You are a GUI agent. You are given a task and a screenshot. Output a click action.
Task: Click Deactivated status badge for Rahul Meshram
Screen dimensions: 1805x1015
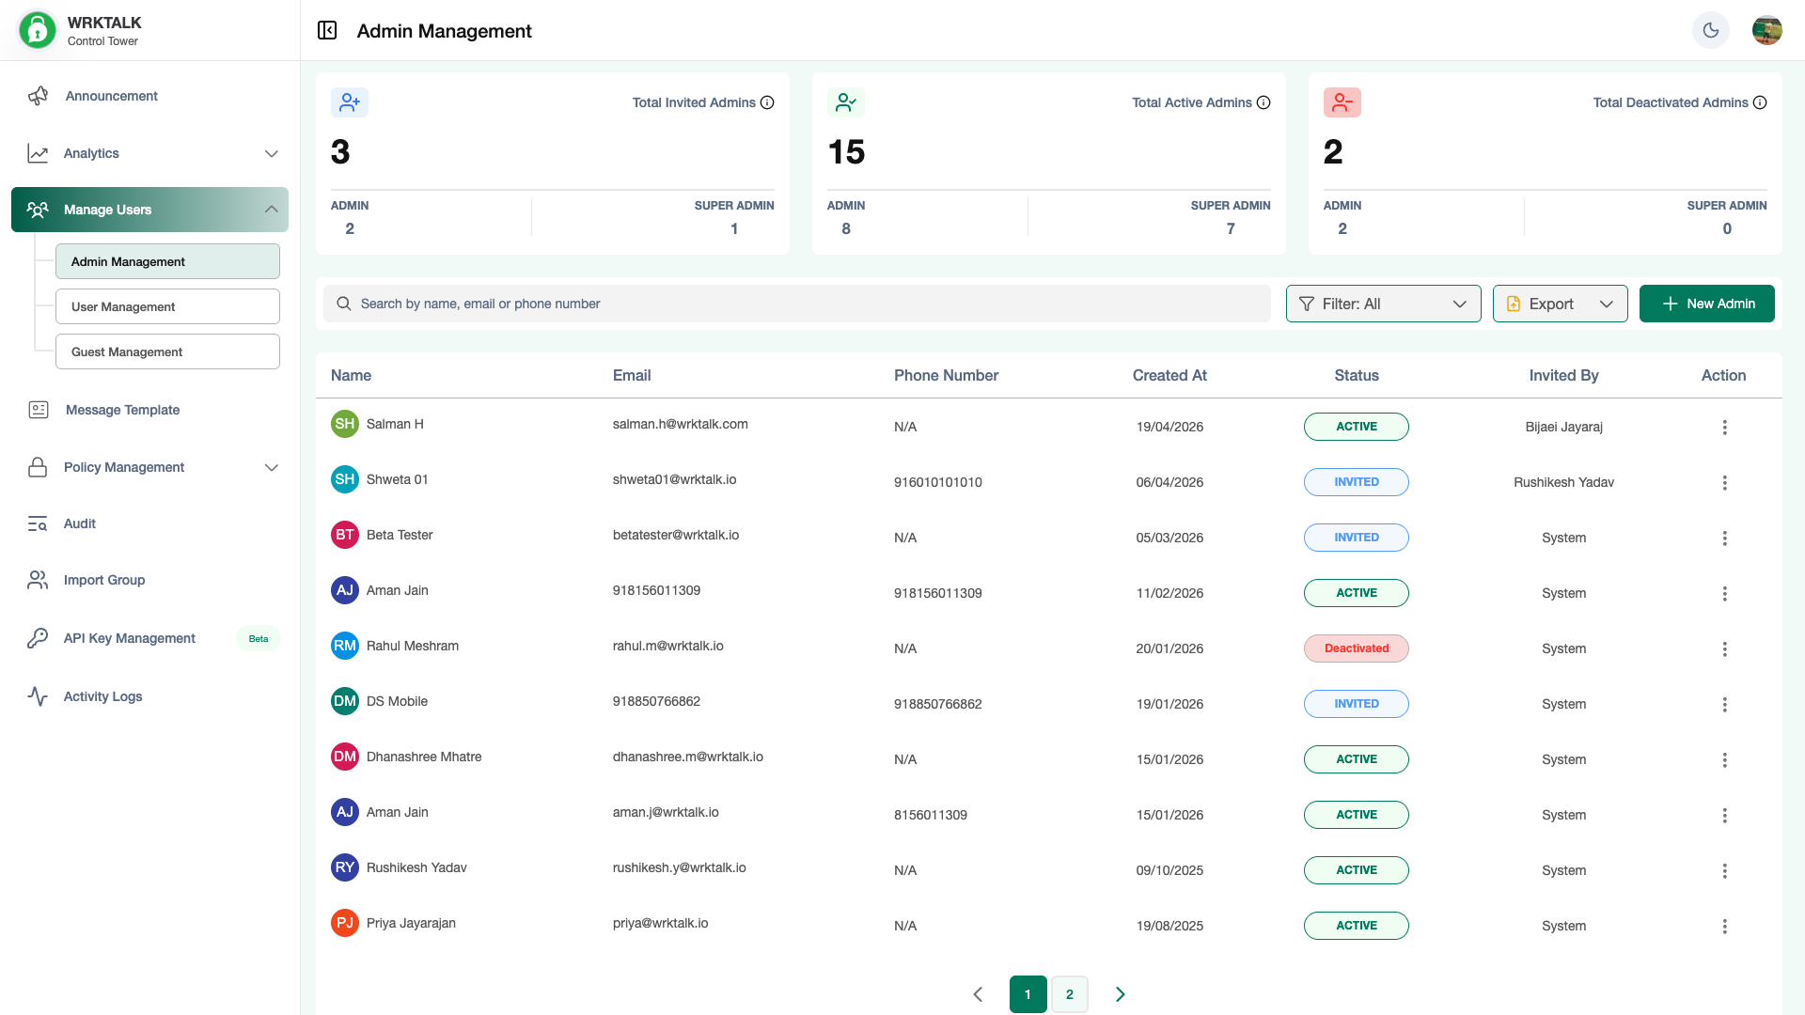point(1356,648)
